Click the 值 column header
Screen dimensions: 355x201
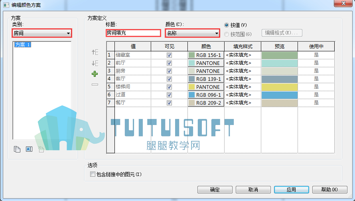click(133, 46)
